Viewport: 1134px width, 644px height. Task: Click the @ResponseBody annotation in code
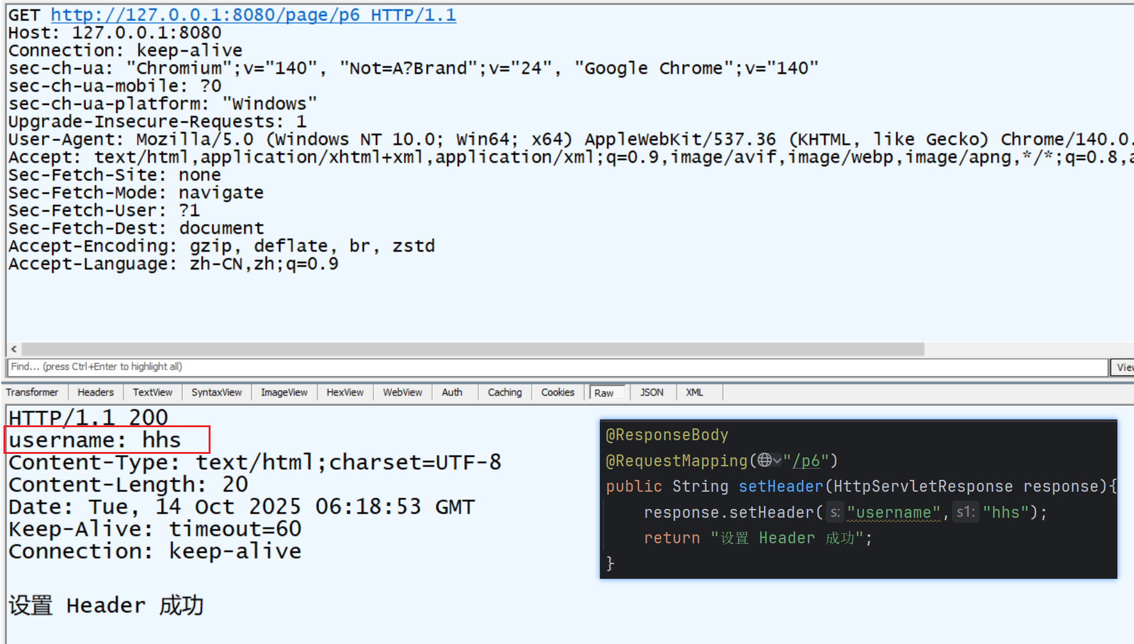point(667,435)
